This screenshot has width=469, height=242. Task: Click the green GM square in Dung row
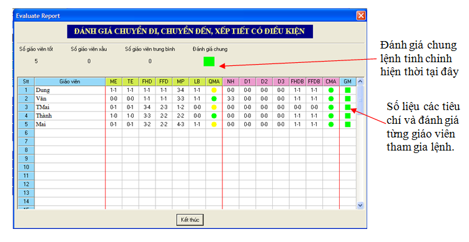pyautogui.click(x=348, y=90)
